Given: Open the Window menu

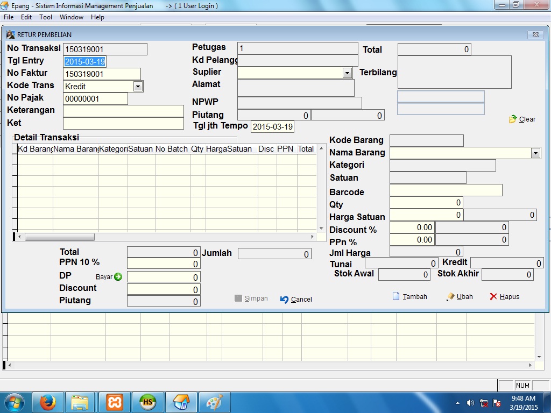Looking at the screenshot, I should pos(72,17).
